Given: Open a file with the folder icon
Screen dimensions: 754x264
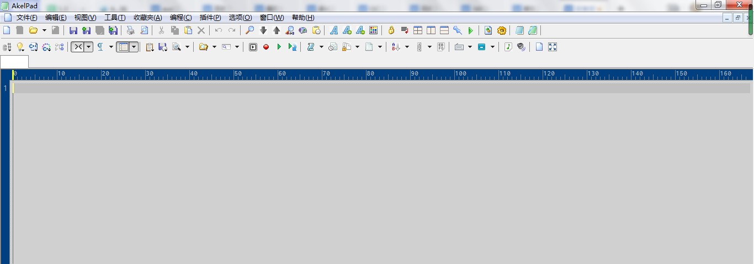Looking at the screenshot, I should point(33,30).
